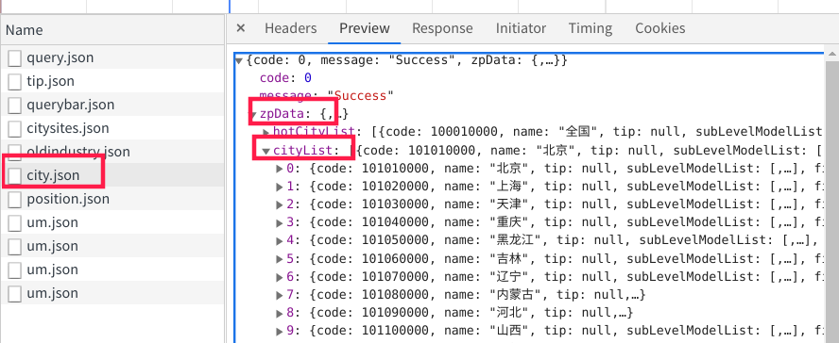
Task: Select the citysites.json request
Action: [x=112, y=128]
